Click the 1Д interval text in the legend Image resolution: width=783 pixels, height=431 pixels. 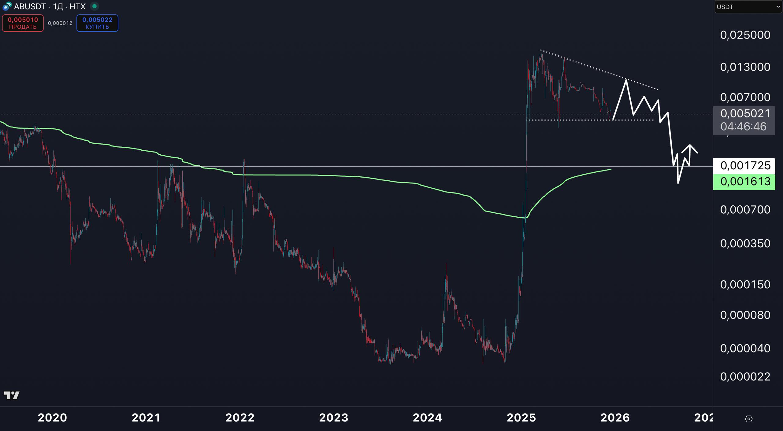click(x=58, y=6)
